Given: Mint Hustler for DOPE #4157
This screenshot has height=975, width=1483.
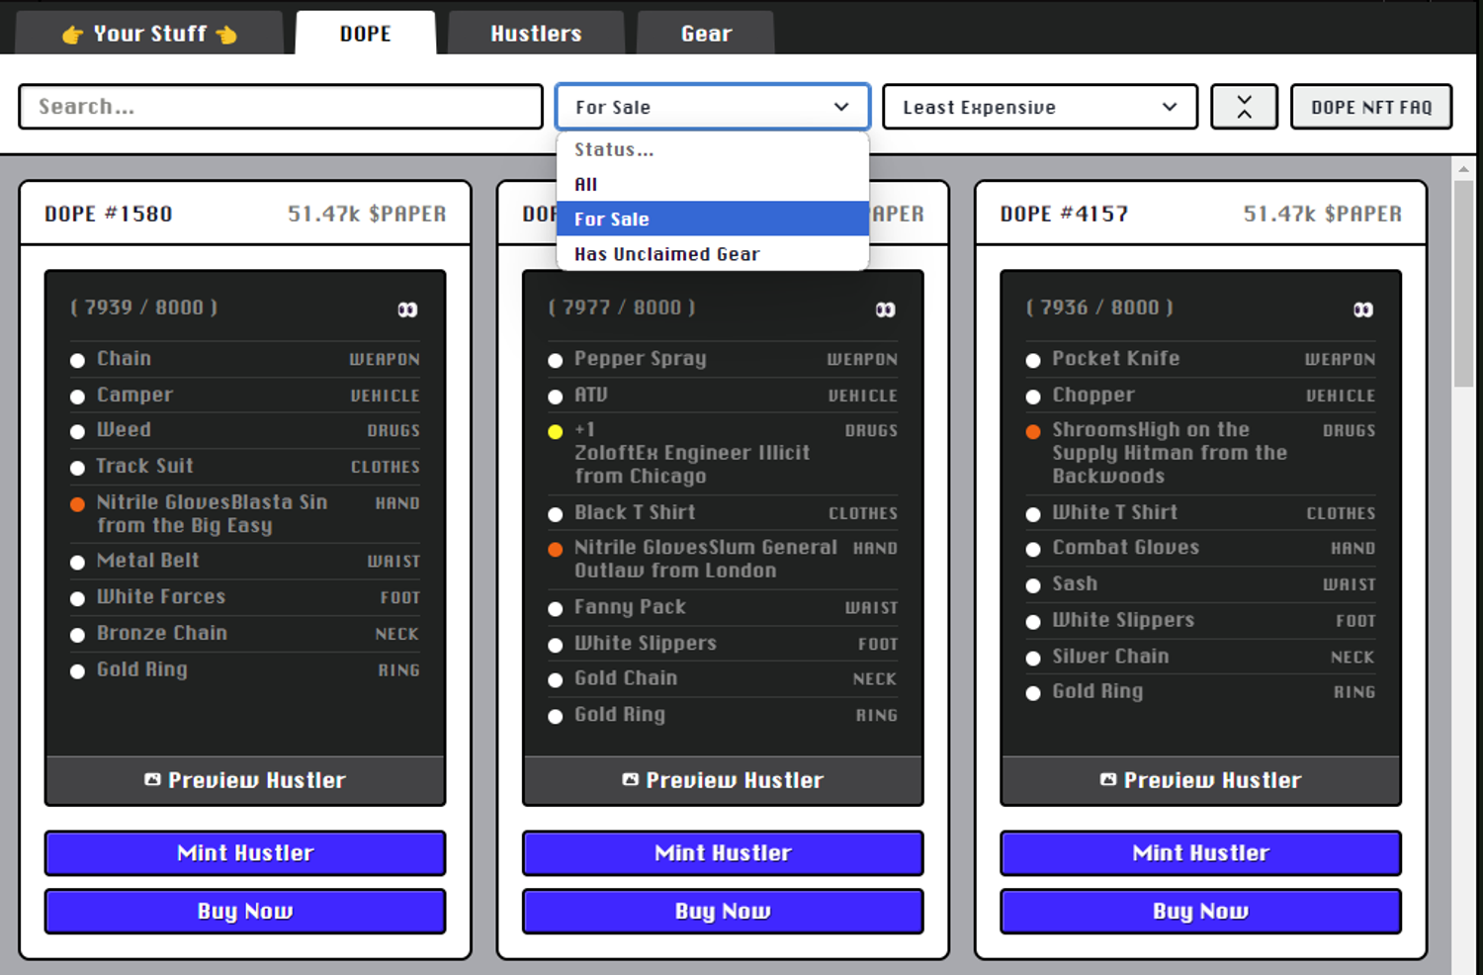Looking at the screenshot, I should [x=1200, y=852].
